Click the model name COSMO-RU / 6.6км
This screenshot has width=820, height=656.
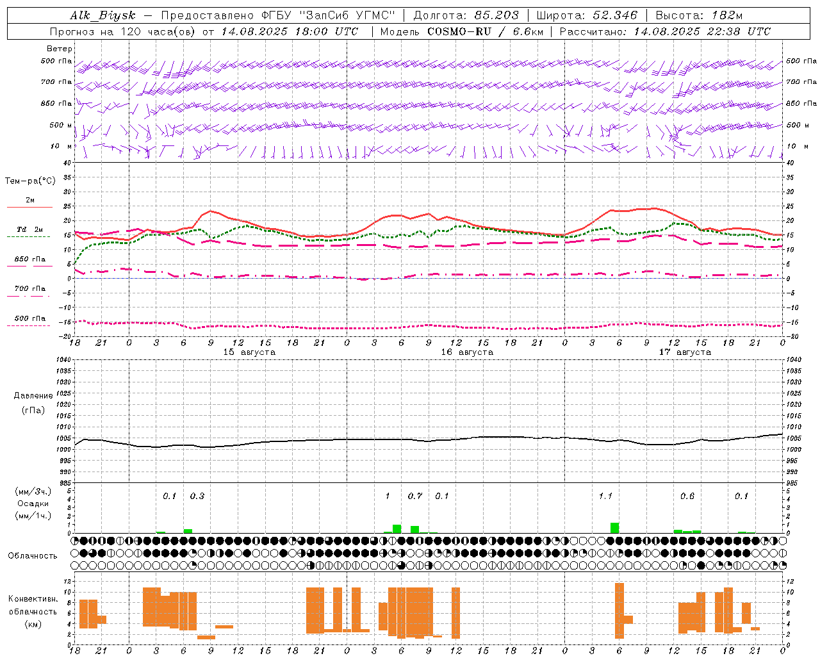pos(485,31)
